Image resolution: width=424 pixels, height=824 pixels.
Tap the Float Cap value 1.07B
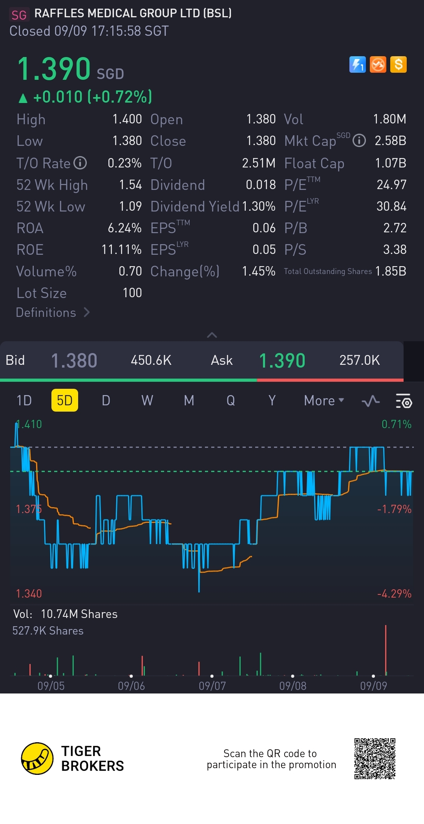(391, 163)
